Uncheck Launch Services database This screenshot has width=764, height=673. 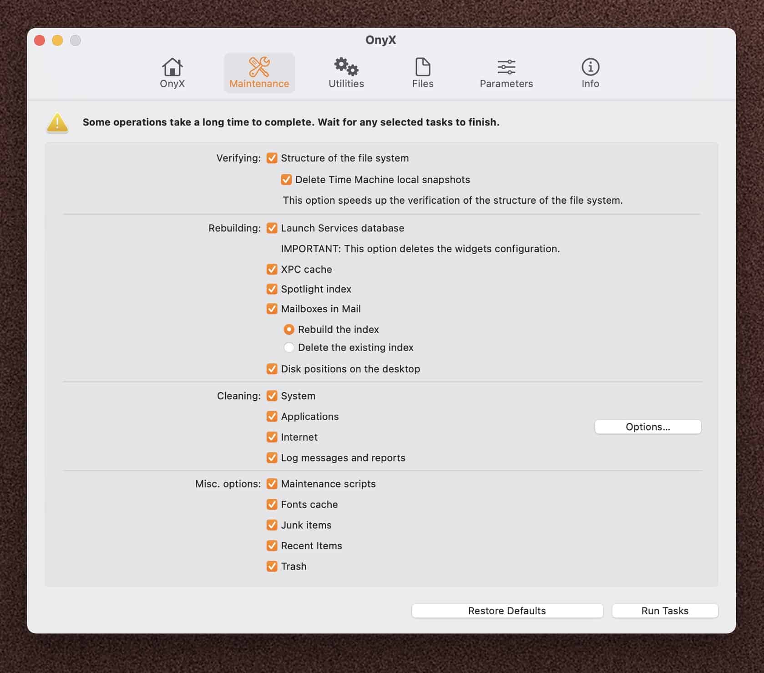272,228
